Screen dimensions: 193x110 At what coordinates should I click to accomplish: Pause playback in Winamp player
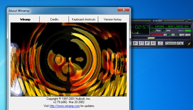point(141,43)
